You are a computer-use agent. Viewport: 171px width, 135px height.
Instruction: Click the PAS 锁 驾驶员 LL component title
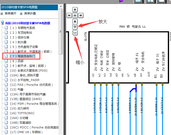(133, 27)
